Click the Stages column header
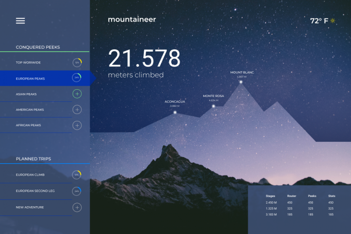 click(271, 196)
